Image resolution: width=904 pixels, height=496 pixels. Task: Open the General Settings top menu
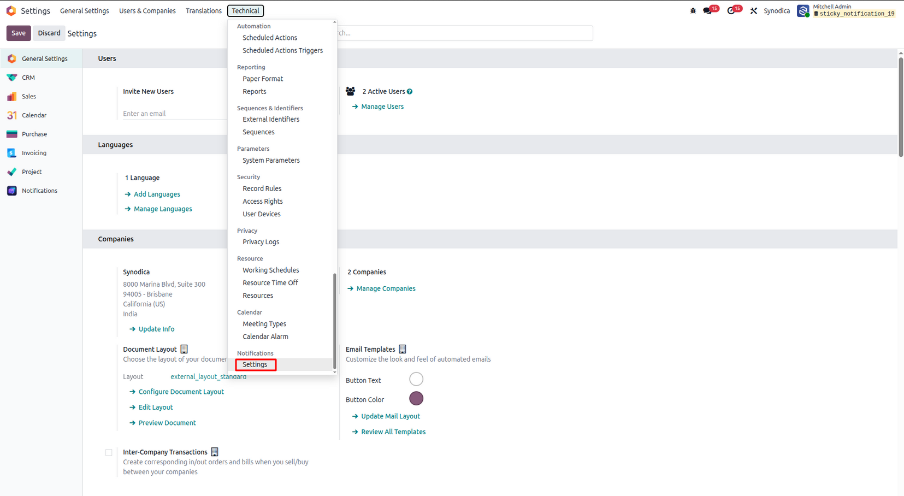pyautogui.click(x=85, y=11)
